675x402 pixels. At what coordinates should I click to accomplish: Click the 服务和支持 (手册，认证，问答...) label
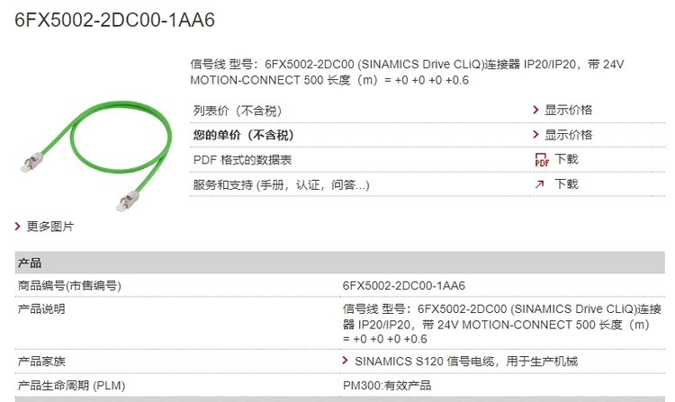tap(281, 184)
